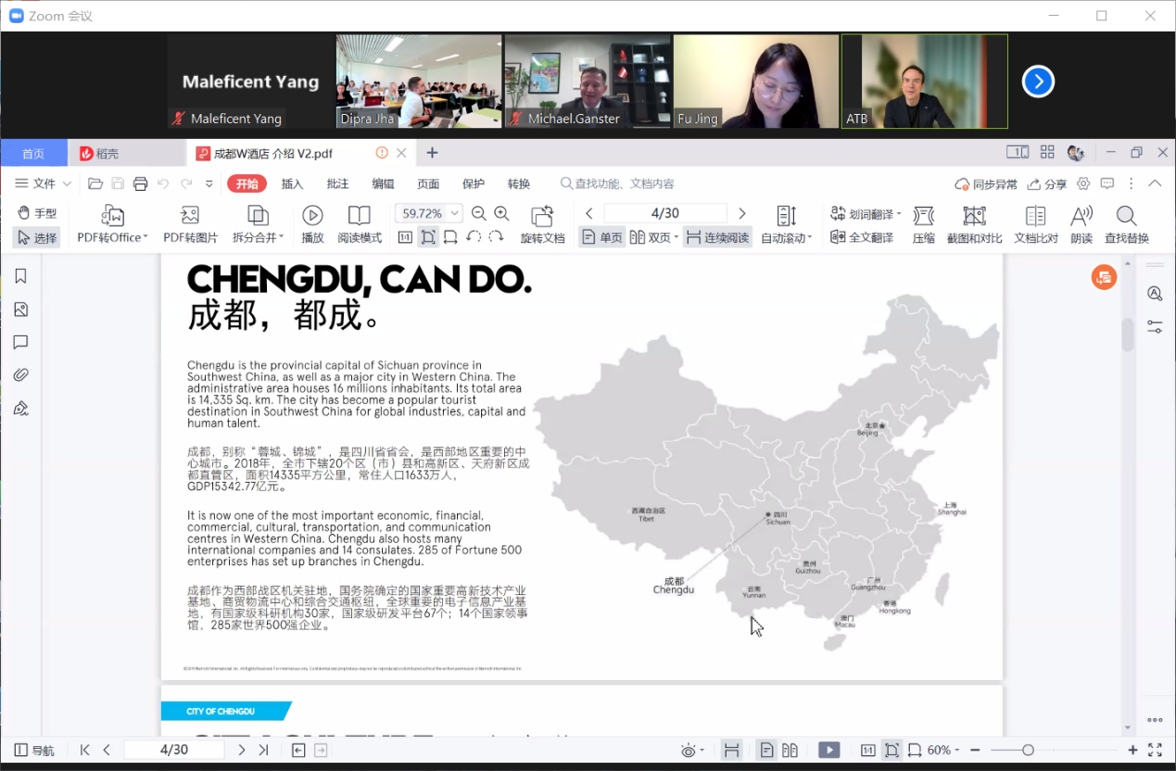Open the bookmark panel in left sidebar
Viewport: 1176px width, 771px height.
20,276
